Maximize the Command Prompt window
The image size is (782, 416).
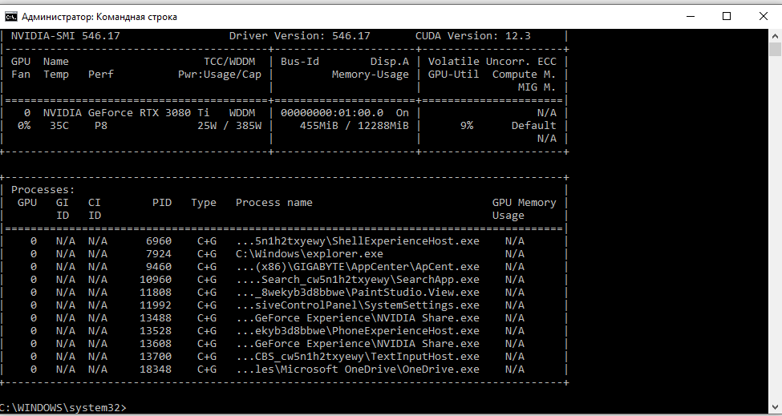(727, 16)
